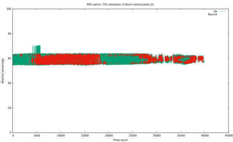This screenshot has height=142, width=233.
Task: Click the 40 y-axis tick label
Action: click(9, 83)
